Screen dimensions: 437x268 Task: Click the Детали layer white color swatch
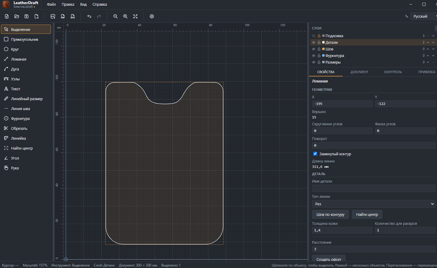tap(323, 42)
